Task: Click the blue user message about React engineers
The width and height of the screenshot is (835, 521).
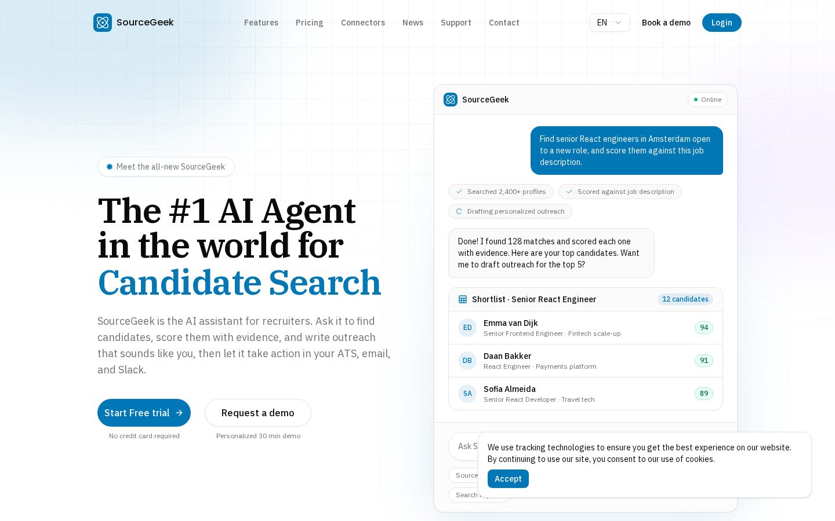Action: pos(627,151)
